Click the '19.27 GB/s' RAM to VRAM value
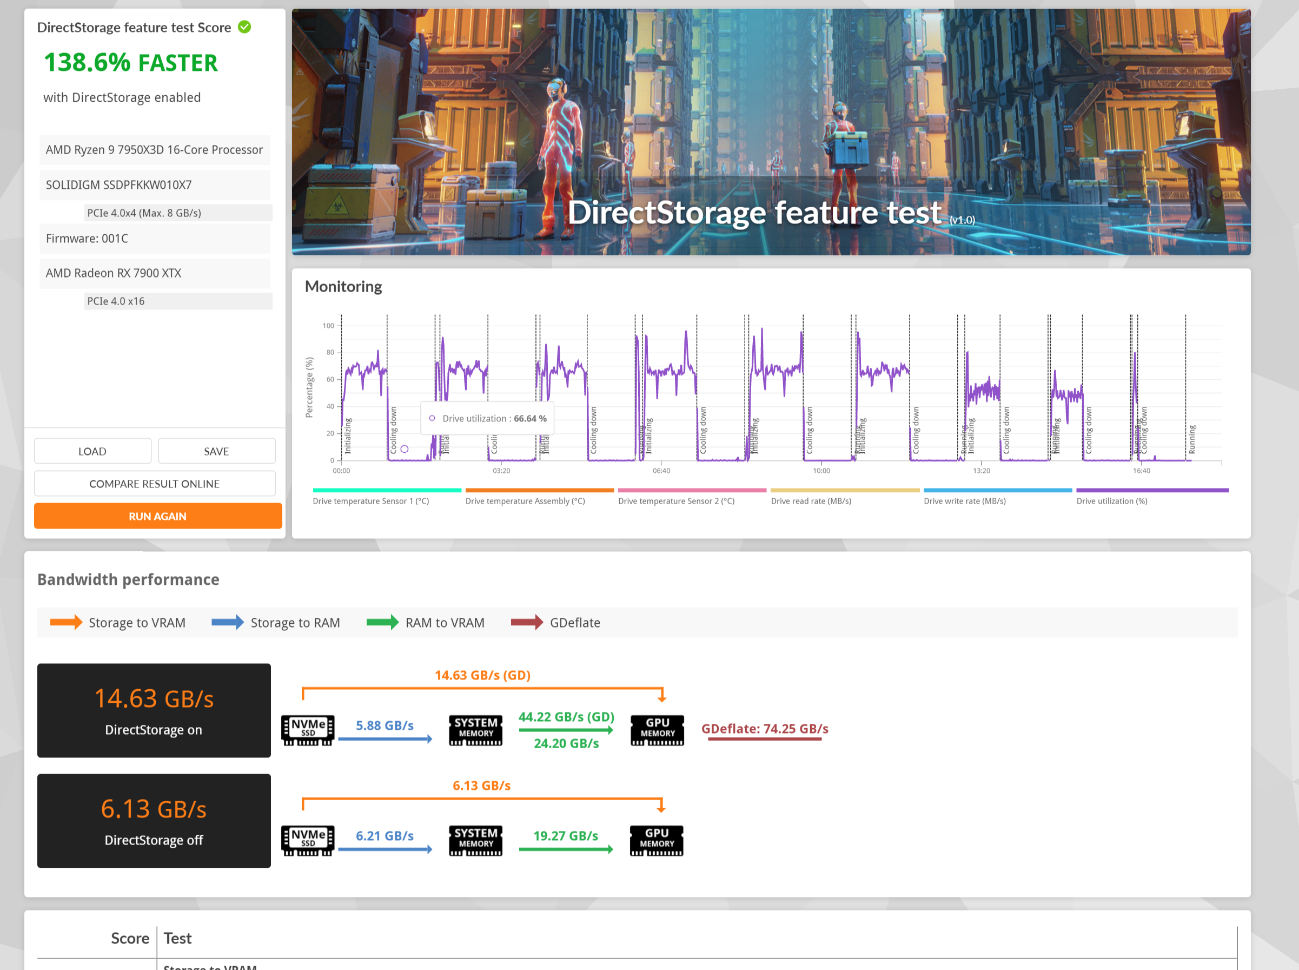The image size is (1299, 970). (x=566, y=835)
